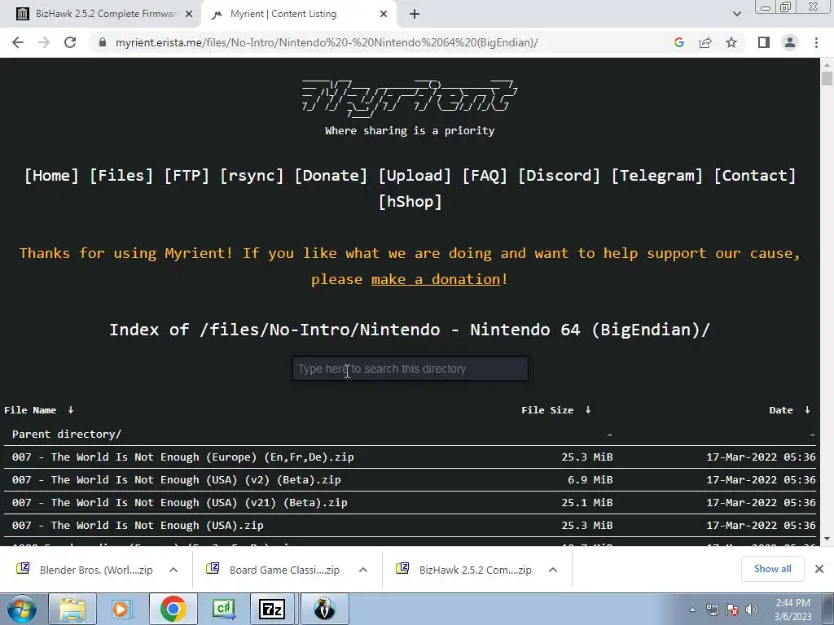Reload the Myrient page
The image size is (834, 625).
70,42
